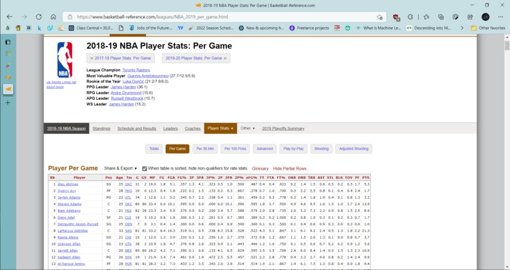The height and width of the screenshot is (270, 510).
Task: Open the Leaders tab
Action: [x=170, y=128]
